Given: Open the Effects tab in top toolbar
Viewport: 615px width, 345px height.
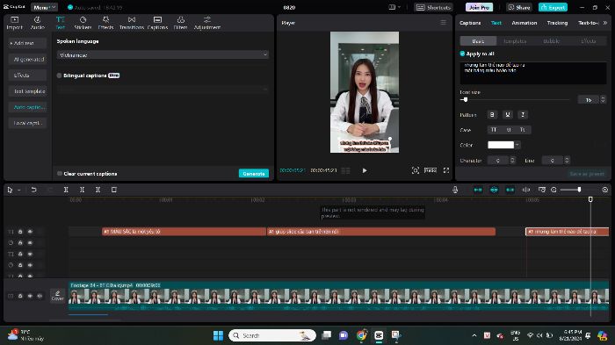Looking at the screenshot, I should 105,23.
